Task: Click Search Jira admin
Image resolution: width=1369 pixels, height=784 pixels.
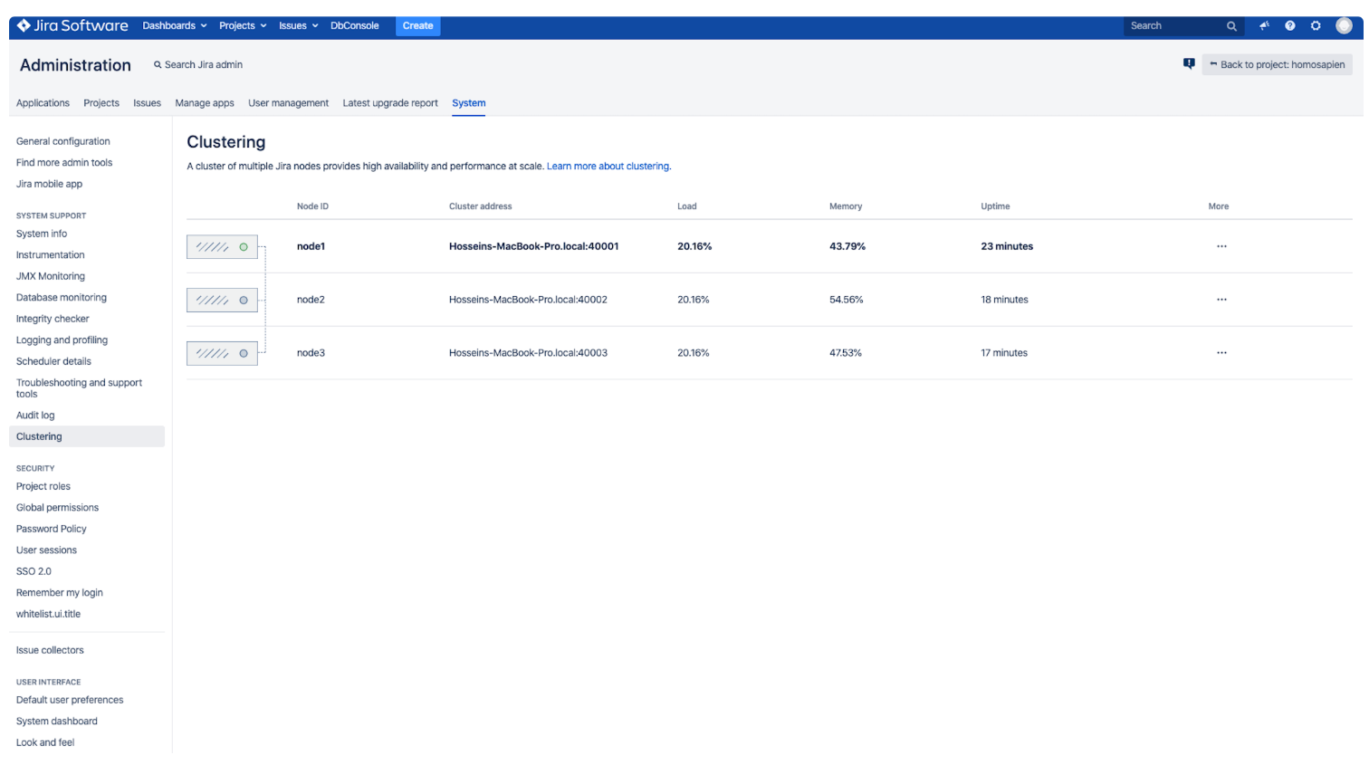Action: coord(198,65)
